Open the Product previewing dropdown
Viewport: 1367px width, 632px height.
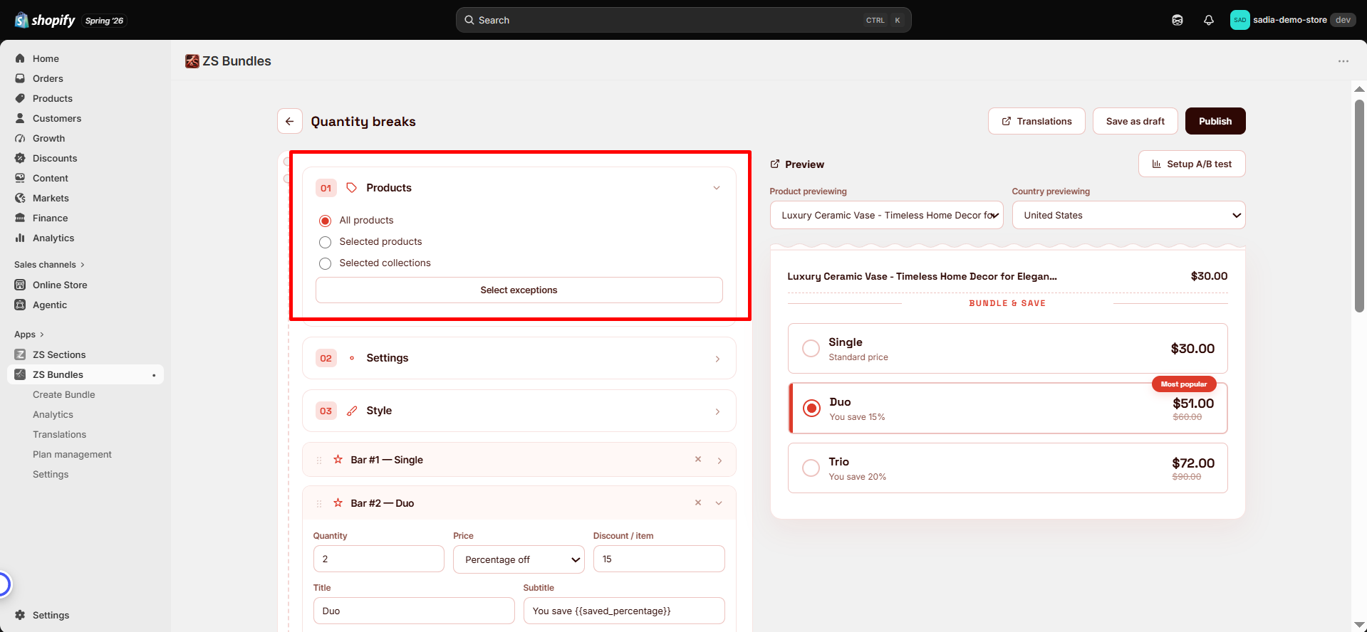tap(887, 215)
